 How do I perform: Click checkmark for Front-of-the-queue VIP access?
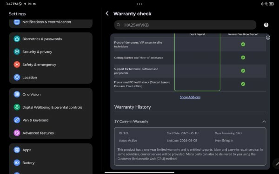coord(243,44)
